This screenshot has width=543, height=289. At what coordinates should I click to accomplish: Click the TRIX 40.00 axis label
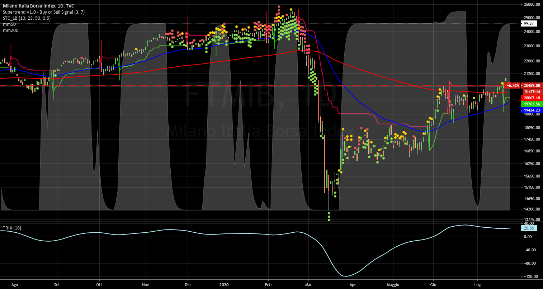[528, 223]
